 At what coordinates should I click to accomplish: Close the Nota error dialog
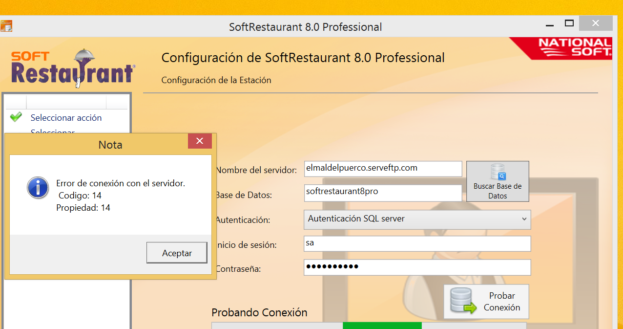200,141
